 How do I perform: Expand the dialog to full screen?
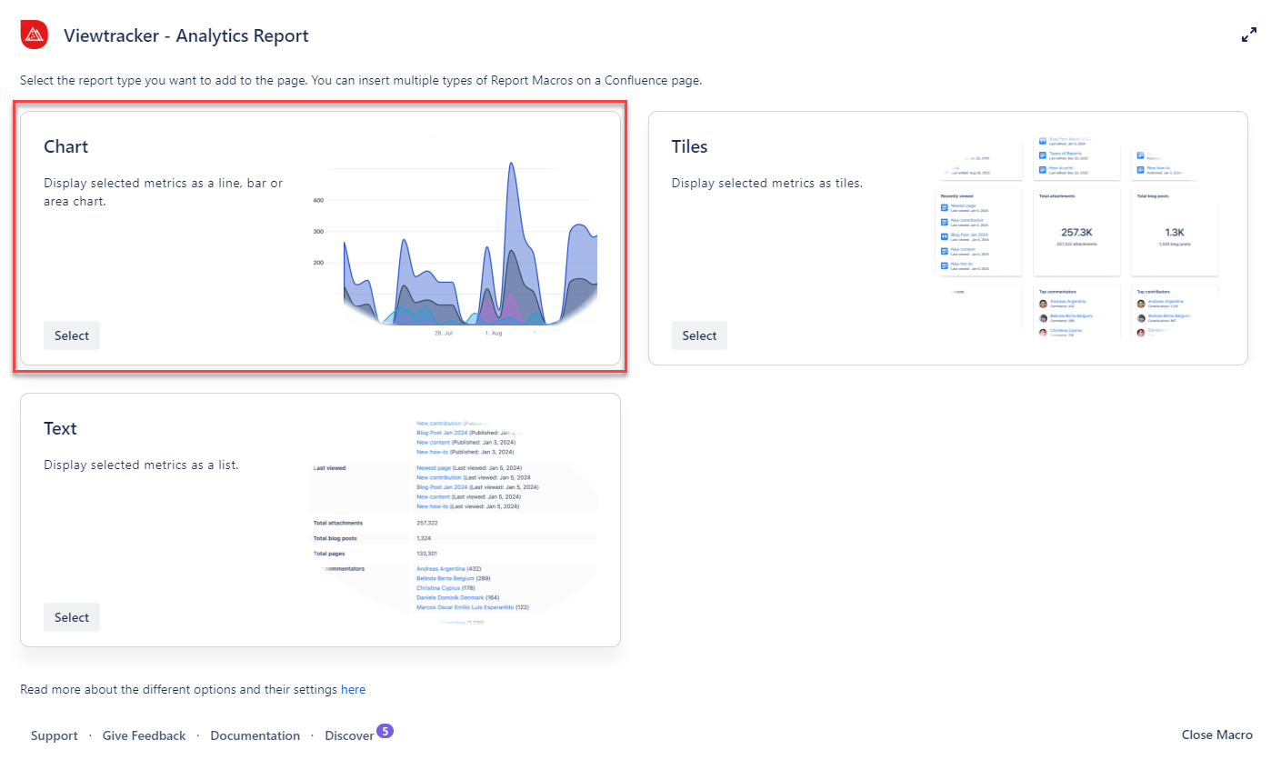point(1249,35)
